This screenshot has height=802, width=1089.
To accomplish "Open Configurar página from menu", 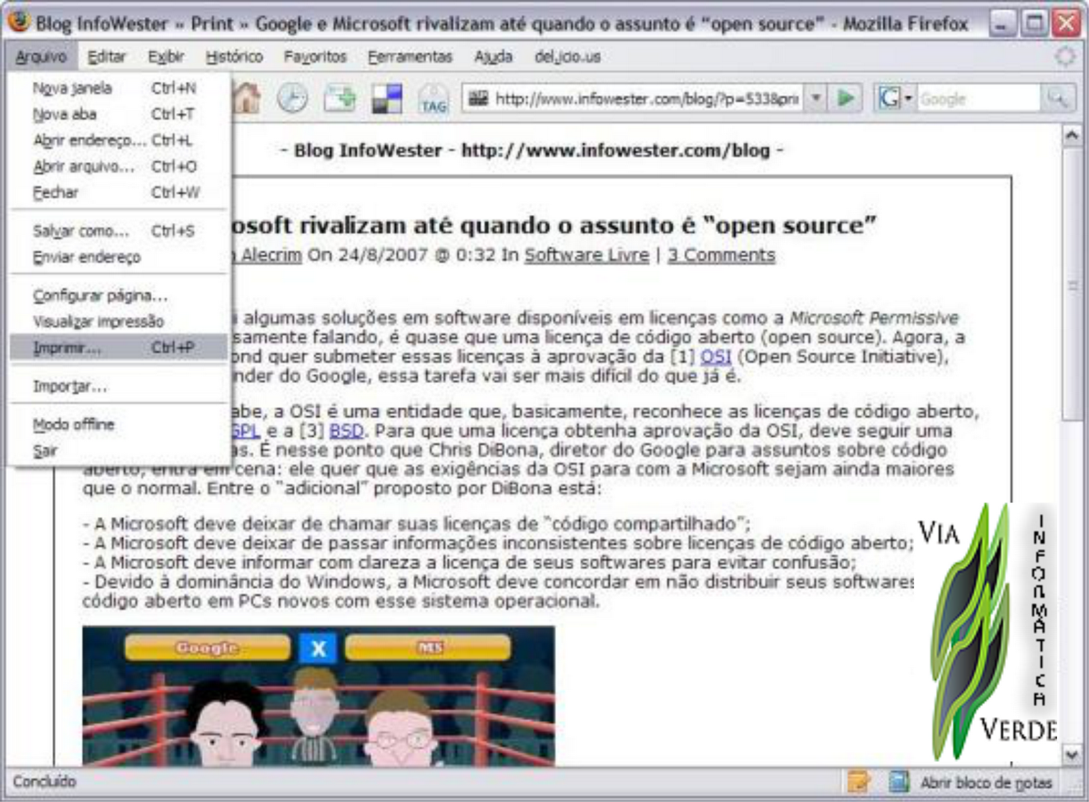I will (119, 295).
